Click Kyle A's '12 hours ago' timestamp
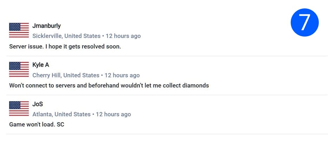Image resolution: width=336 pixels, height=150 pixels. 122,75
